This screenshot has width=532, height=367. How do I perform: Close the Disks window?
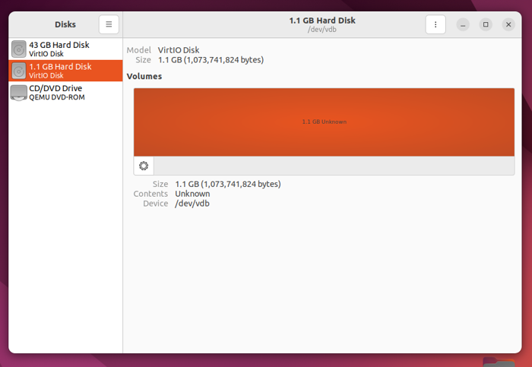[508, 24]
